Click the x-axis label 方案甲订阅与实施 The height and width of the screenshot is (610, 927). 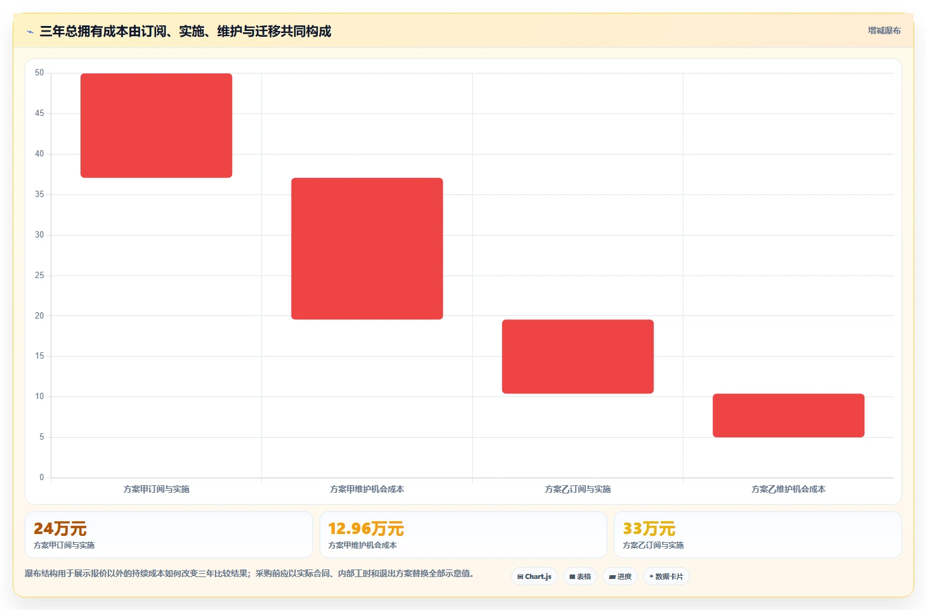157,489
